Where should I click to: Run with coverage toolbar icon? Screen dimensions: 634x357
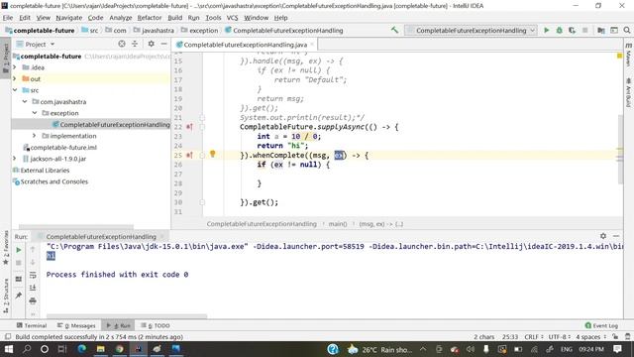572,30
